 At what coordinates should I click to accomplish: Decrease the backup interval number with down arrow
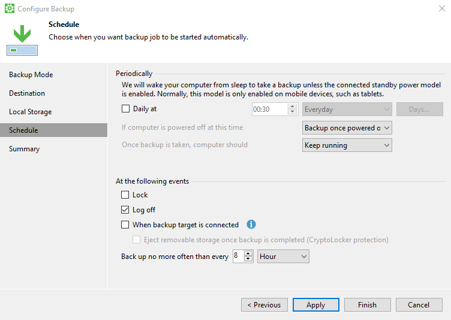tap(248, 259)
